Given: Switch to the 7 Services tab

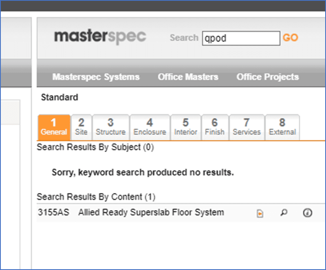Looking at the screenshot, I should pos(247,127).
